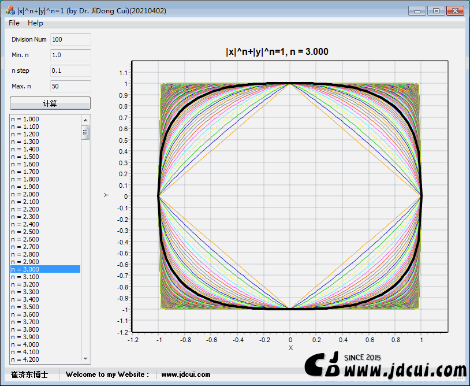The height and width of the screenshot is (386, 470).
Task: Click the Welcome to my Website status text
Action: click(107, 374)
